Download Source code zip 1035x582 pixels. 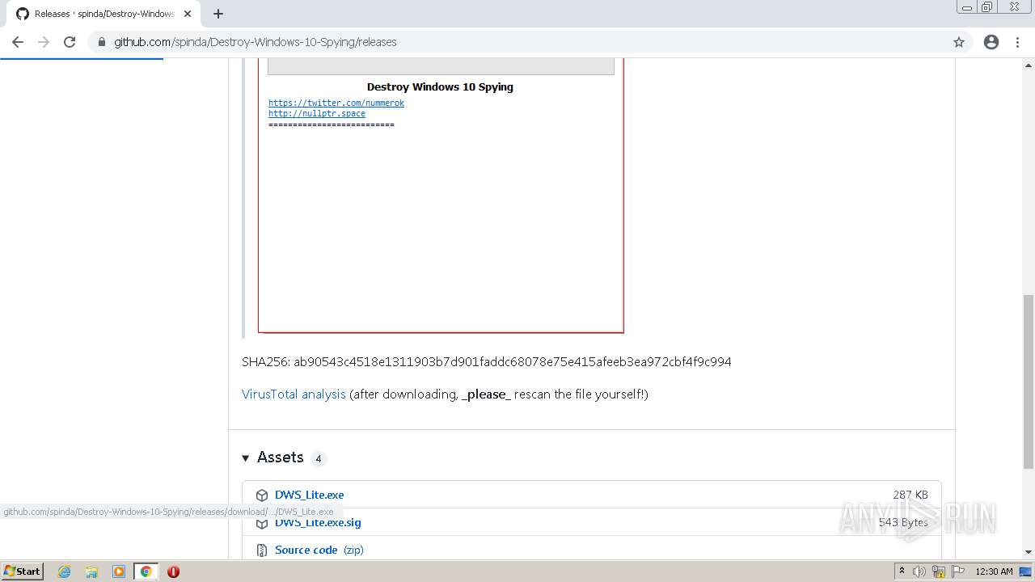click(x=319, y=550)
